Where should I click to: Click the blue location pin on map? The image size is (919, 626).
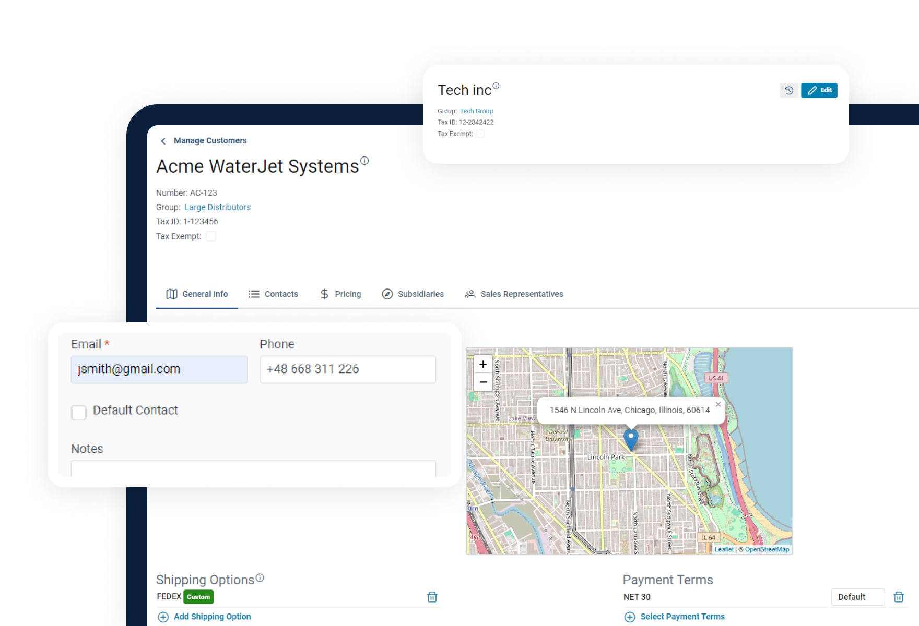pyautogui.click(x=631, y=439)
